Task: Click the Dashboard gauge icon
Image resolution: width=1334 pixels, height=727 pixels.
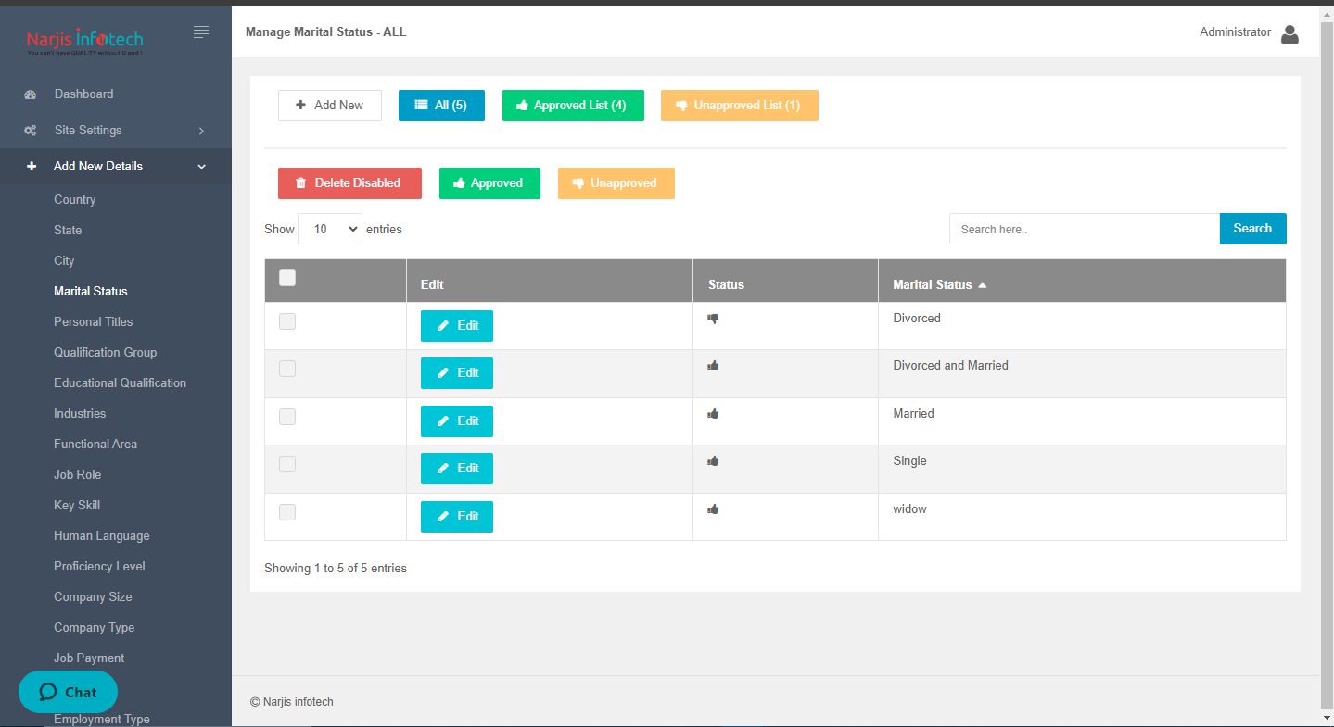Action: coord(31,94)
